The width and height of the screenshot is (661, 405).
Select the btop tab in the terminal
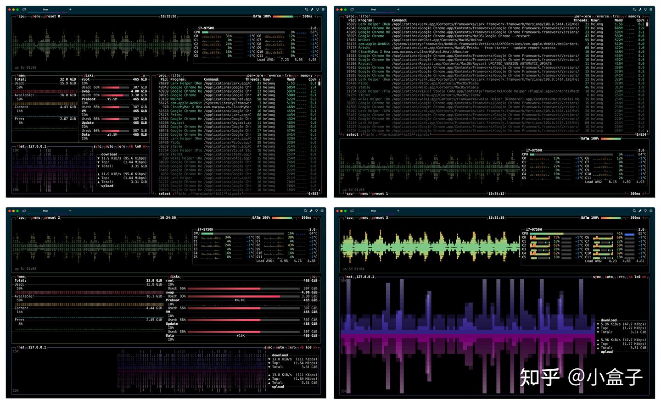45,10
